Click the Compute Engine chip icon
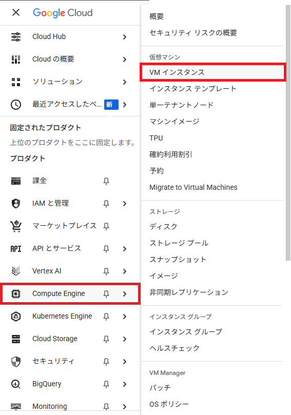 tap(16, 293)
